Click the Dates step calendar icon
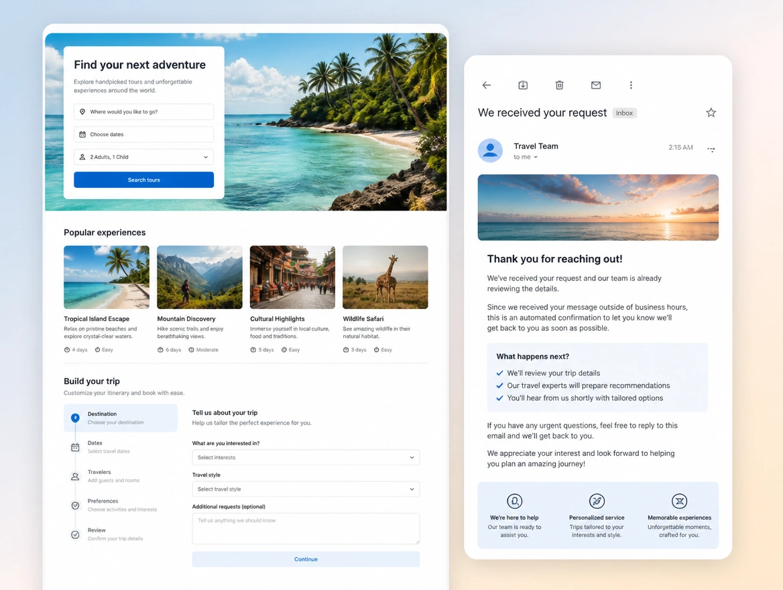The height and width of the screenshot is (590, 783). 75,447
